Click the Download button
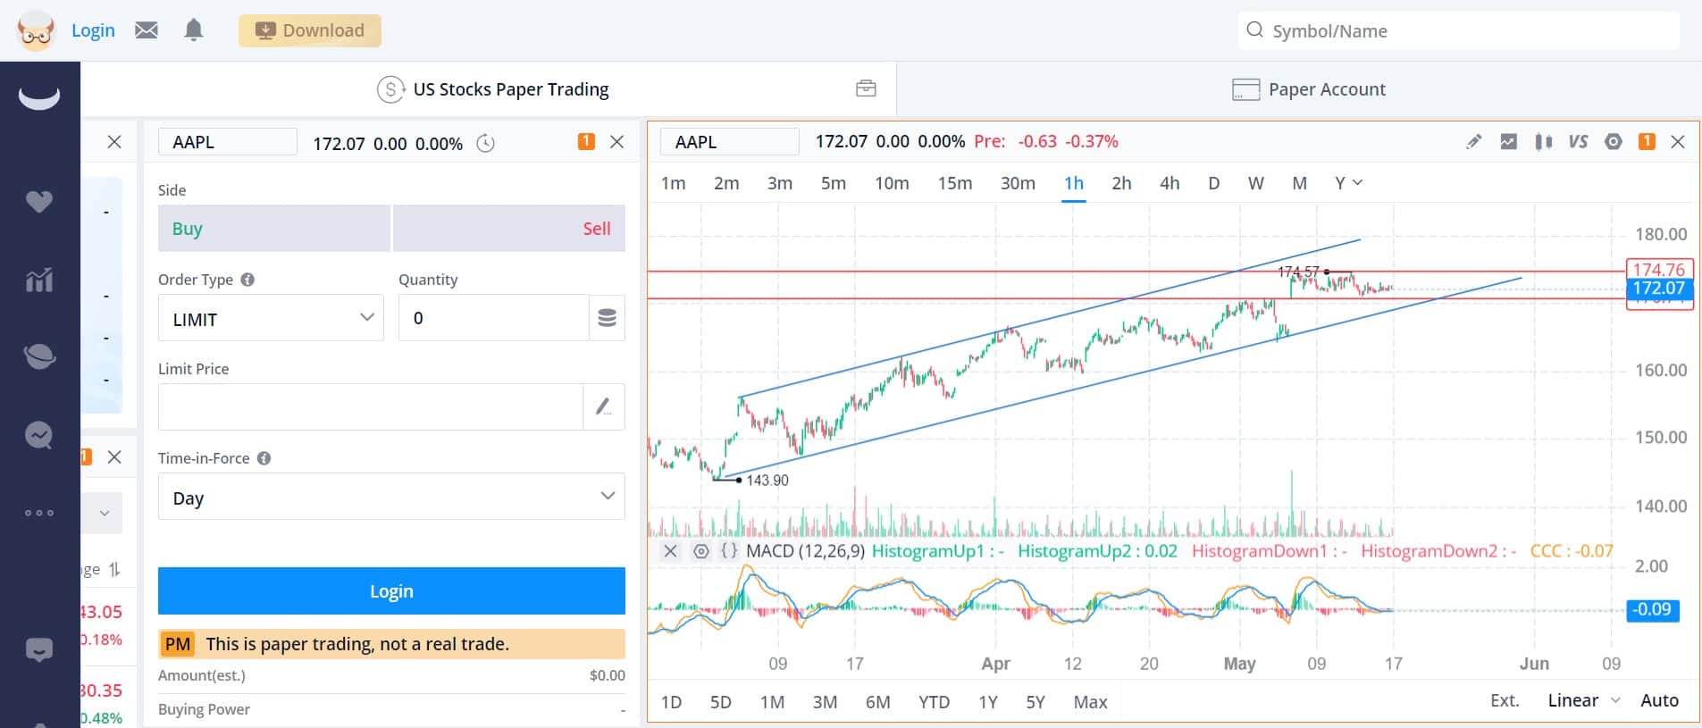Image resolution: width=1702 pixels, height=728 pixels. click(310, 30)
